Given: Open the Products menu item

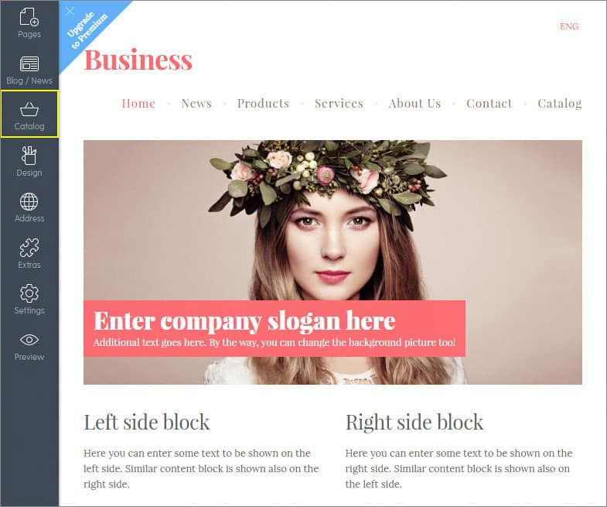Looking at the screenshot, I should pyautogui.click(x=263, y=104).
